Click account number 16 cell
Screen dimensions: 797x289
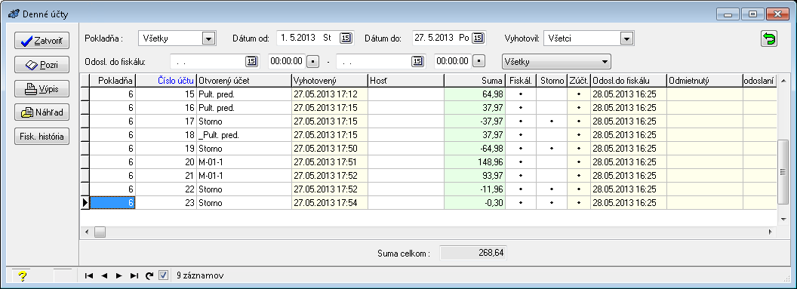pyautogui.click(x=166, y=108)
